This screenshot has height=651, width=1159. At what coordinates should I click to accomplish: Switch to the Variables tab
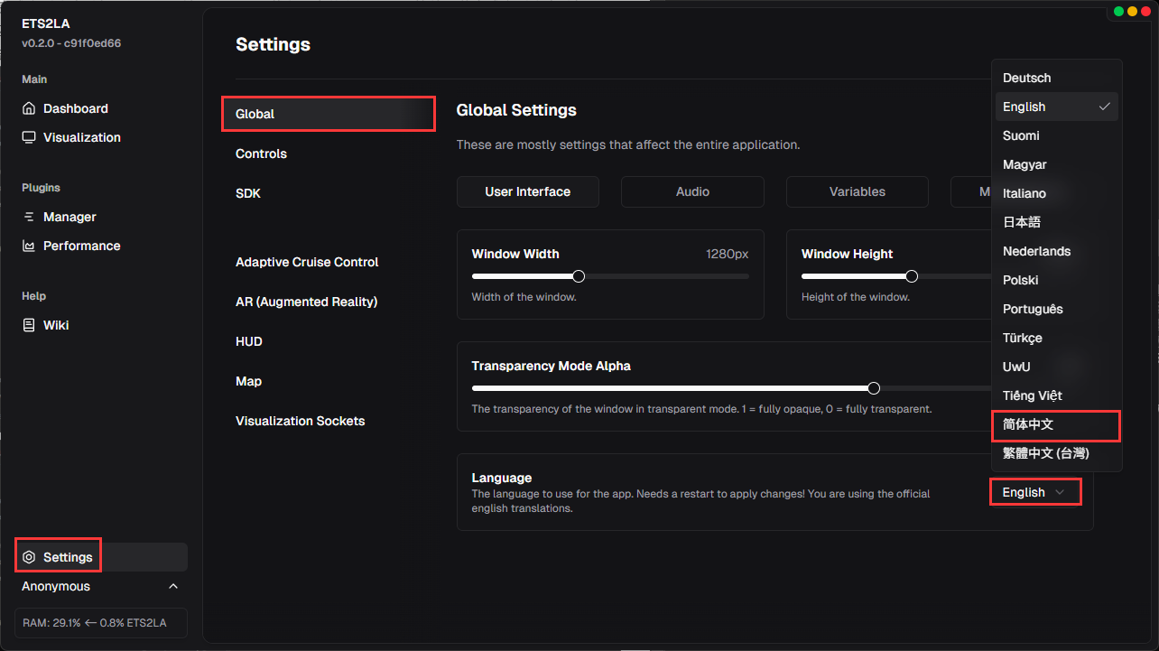[x=858, y=191]
